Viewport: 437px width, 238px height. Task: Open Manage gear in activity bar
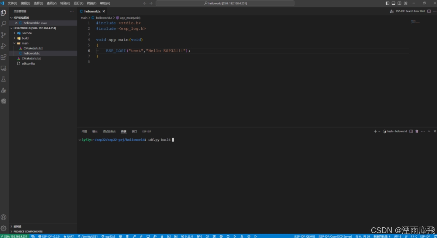pyautogui.click(x=4, y=228)
